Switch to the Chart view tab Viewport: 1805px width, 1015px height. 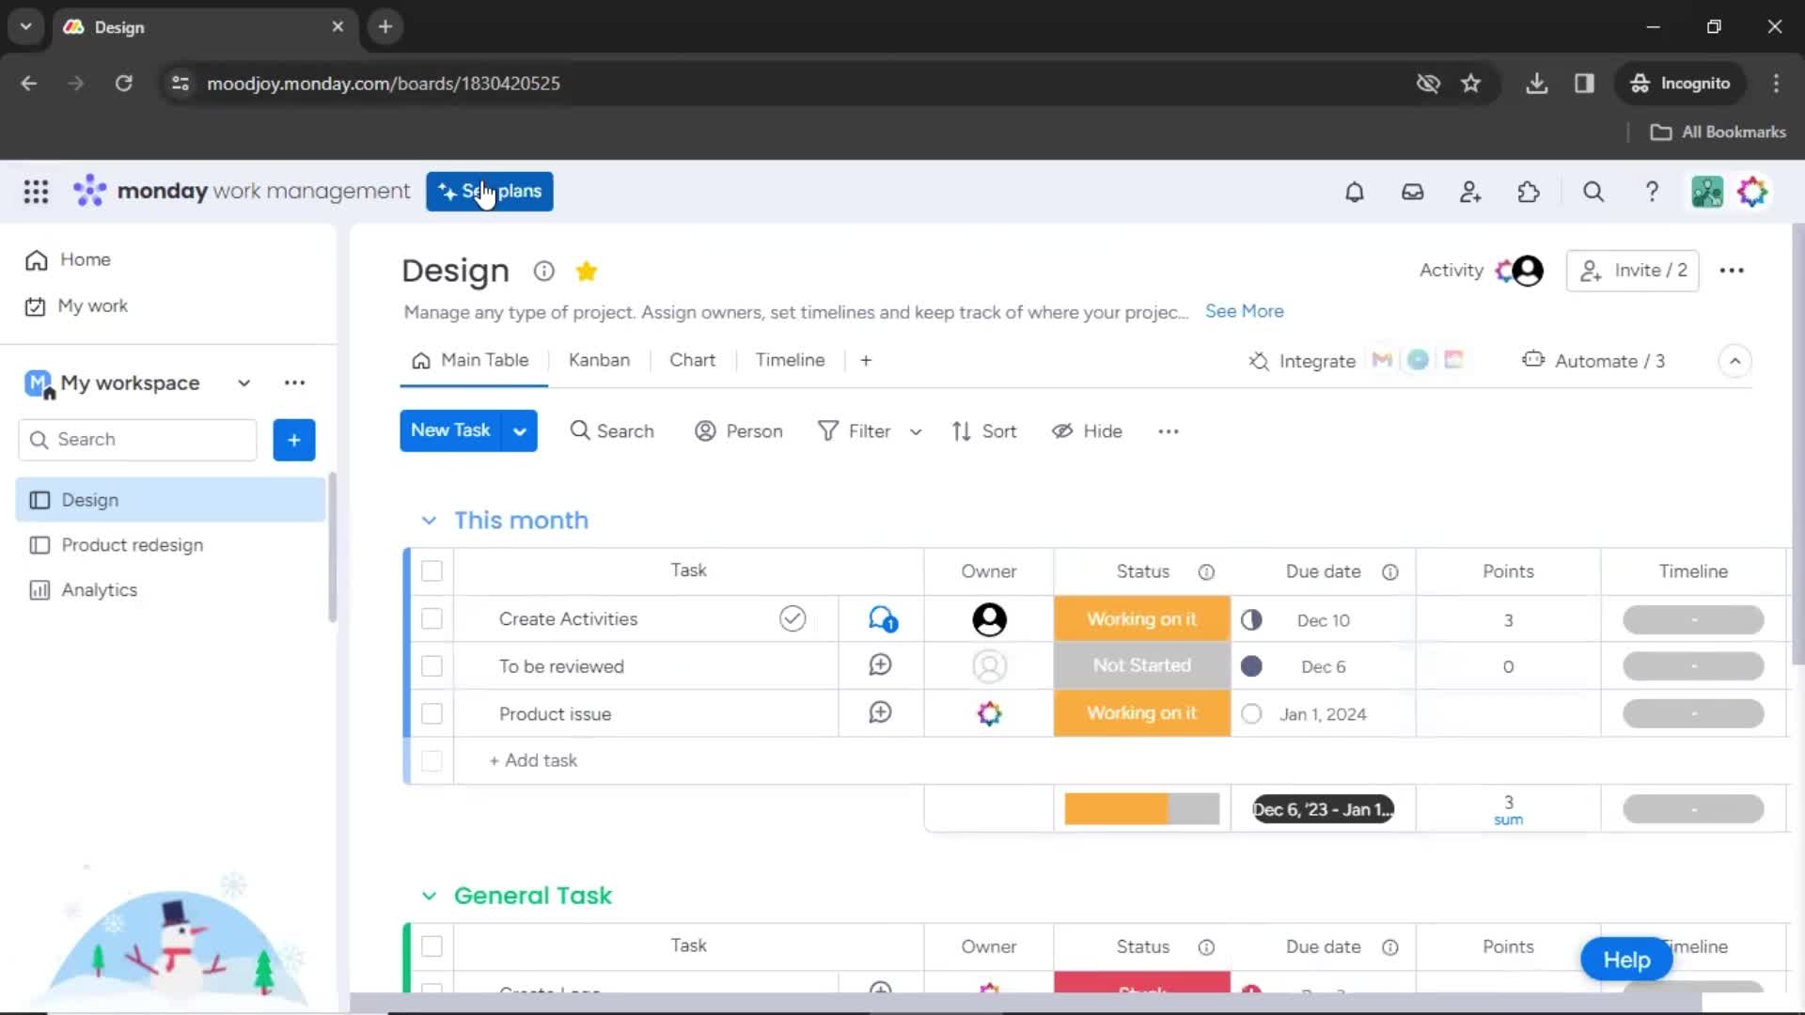click(692, 361)
